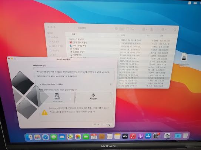
Task: Close the Boot Camp Assistant window
Action: tap(9, 59)
